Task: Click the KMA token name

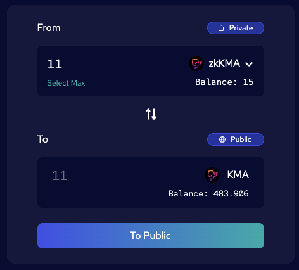Action: (238, 175)
